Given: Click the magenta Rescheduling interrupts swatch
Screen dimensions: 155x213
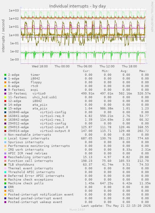Looking at the screenshot, I should [5, 157].
